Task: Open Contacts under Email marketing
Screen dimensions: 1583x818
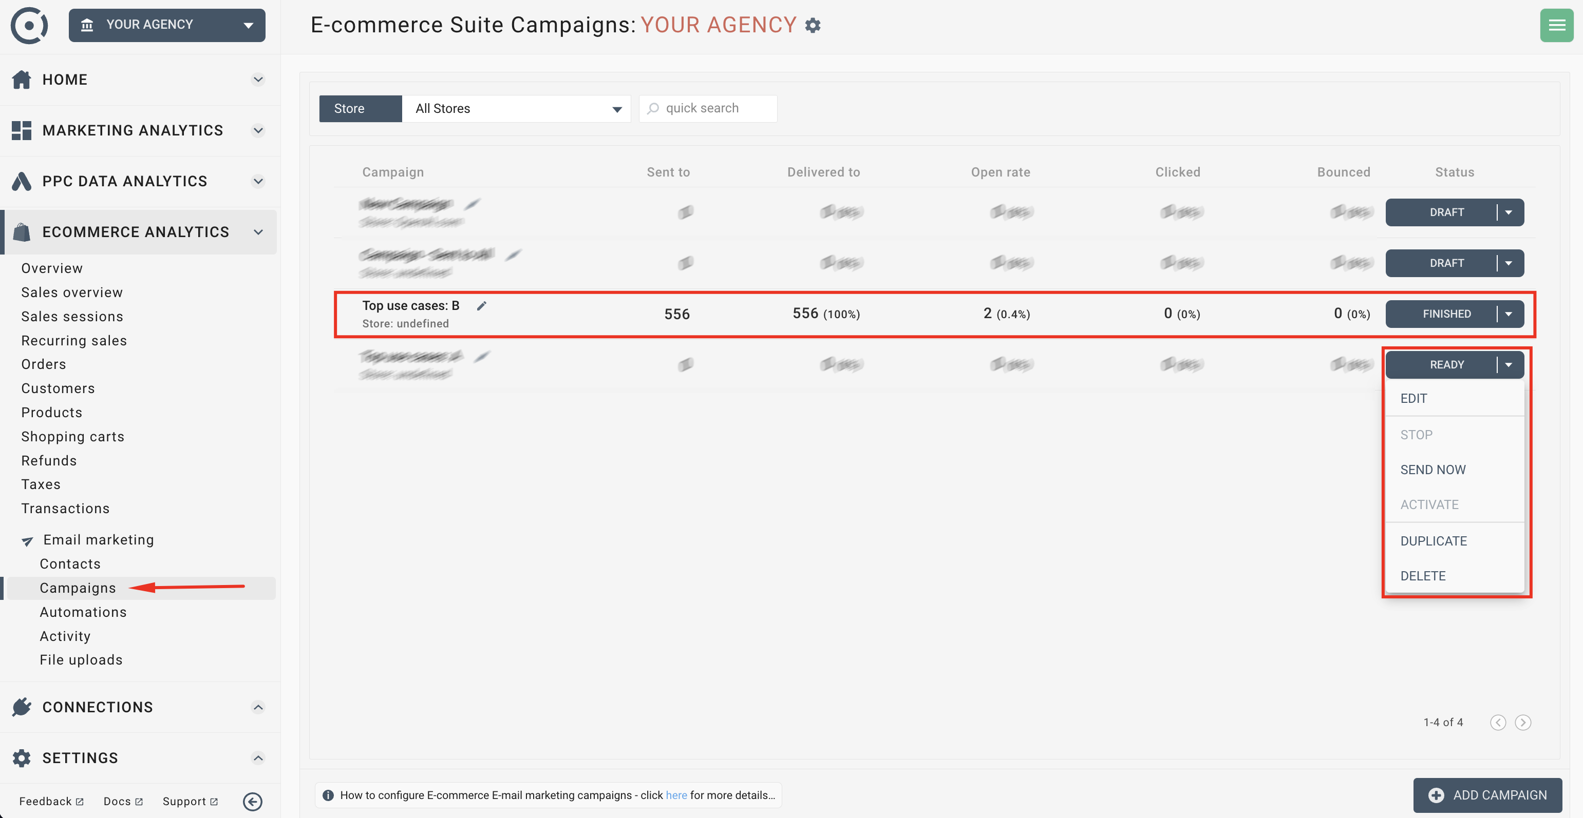Action: click(70, 564)
